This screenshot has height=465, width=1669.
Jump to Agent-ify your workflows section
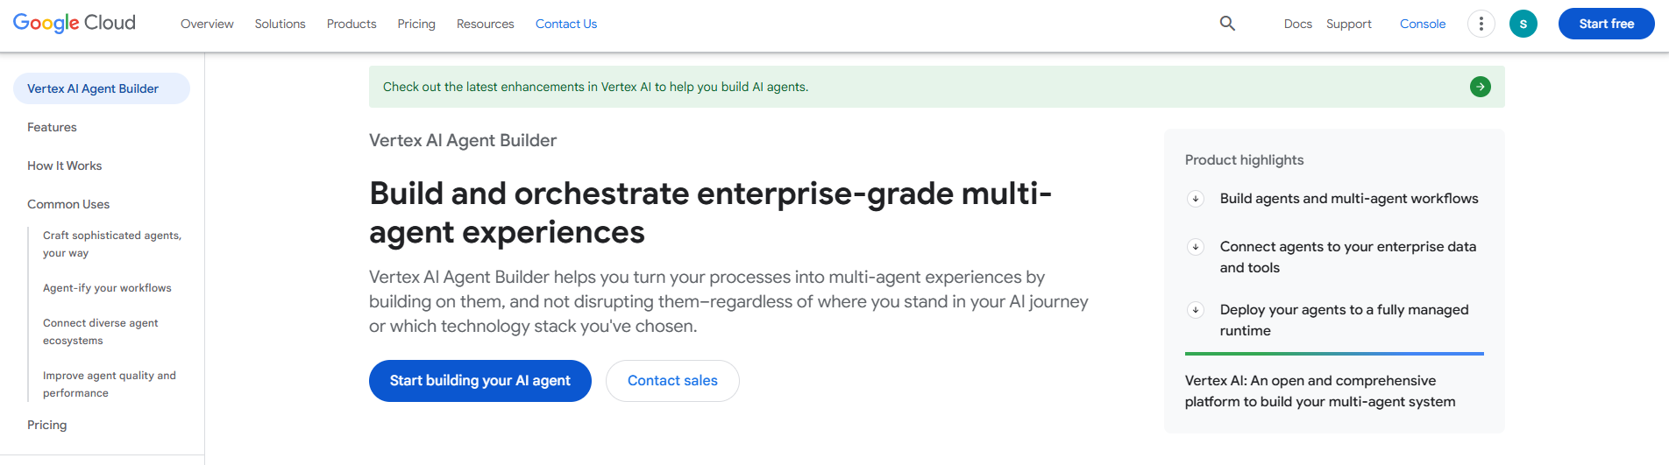(x=107, y=288)
